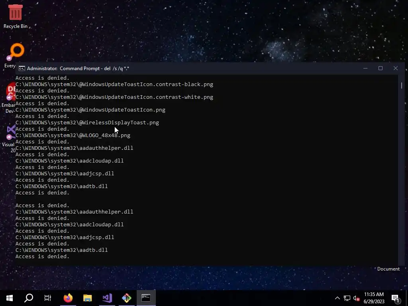This screenshot has width=408, height=306.
Task: Open the notification center icon
Action: coord(396,298)
